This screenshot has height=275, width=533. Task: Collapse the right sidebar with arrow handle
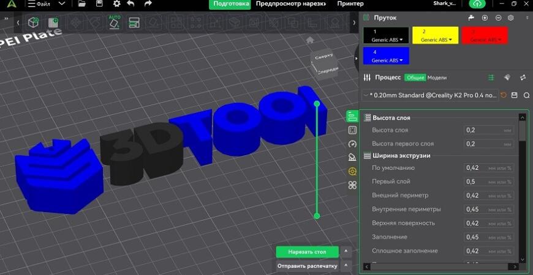point(356,58)
